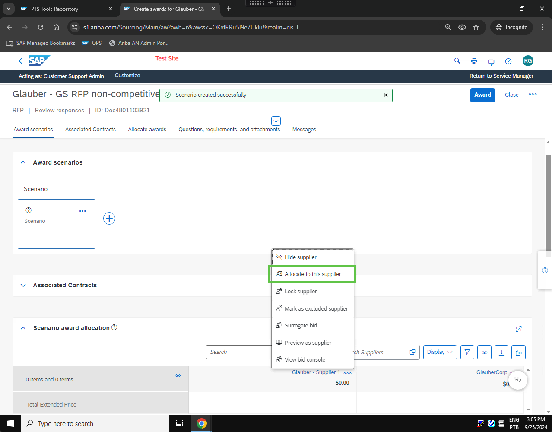Image resolution: width=552 pixels, height=432 pixels.
Task: Click the floating chat bubble button
Action: (517, 380)
